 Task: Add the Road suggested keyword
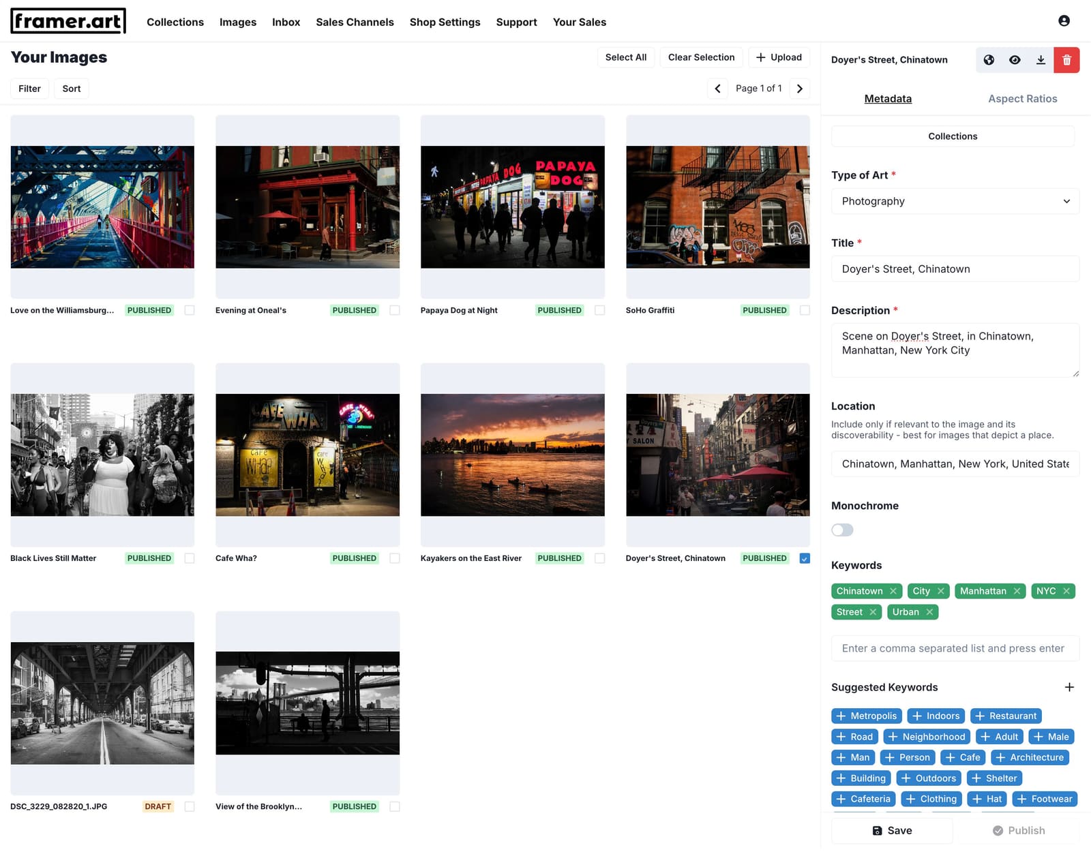(x=854, y=737)
